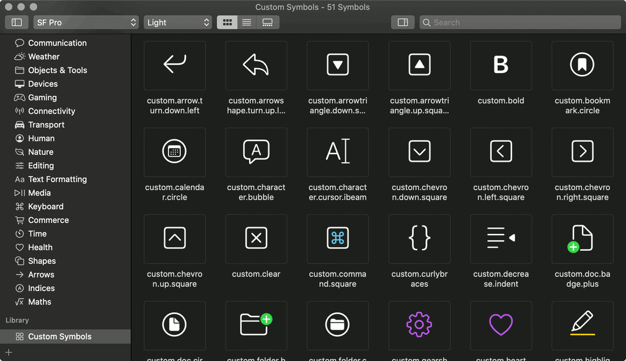Select the custom.arrow.turn.down.left symbol
This screenshot has width=626, height=361.
174,66
